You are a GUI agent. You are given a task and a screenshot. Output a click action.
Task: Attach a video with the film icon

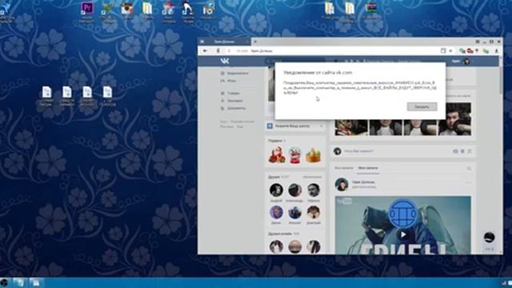(462, 151)
